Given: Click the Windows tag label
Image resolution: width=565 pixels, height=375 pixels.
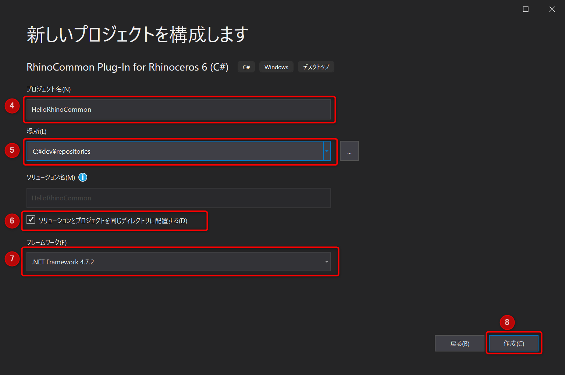Looking at the screenshot, I should pos(276,67).
